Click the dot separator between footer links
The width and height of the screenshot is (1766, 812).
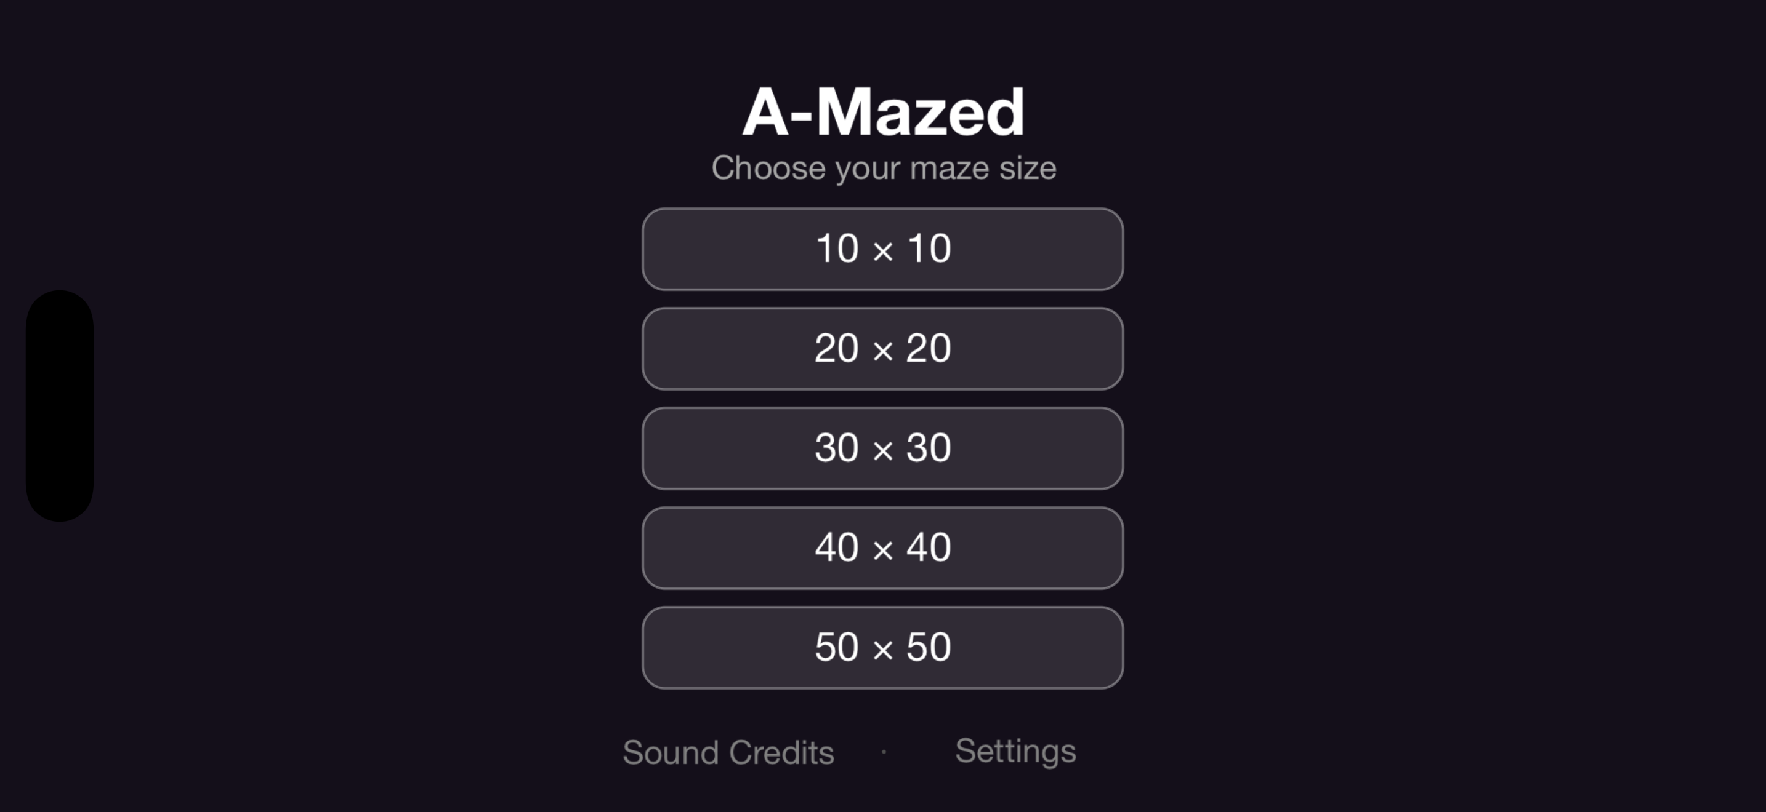(884, 752)
